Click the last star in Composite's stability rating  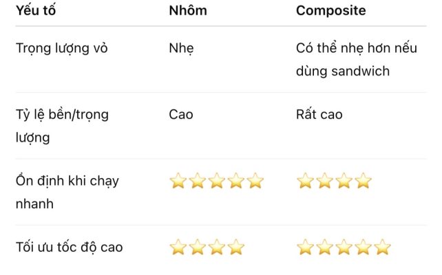coord(364,181)
